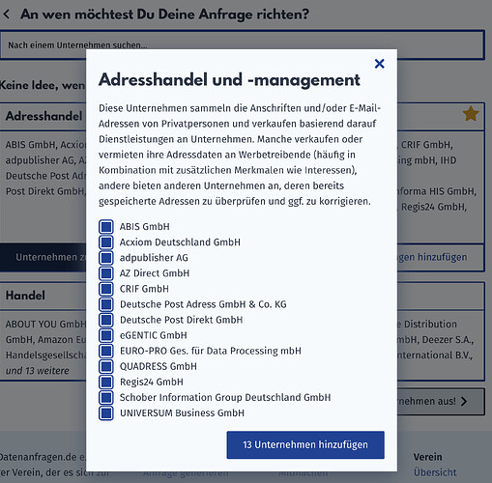Click the back arrow beside the heading
The height and width of the screenshot is (483, 492).
coord(7,14)
